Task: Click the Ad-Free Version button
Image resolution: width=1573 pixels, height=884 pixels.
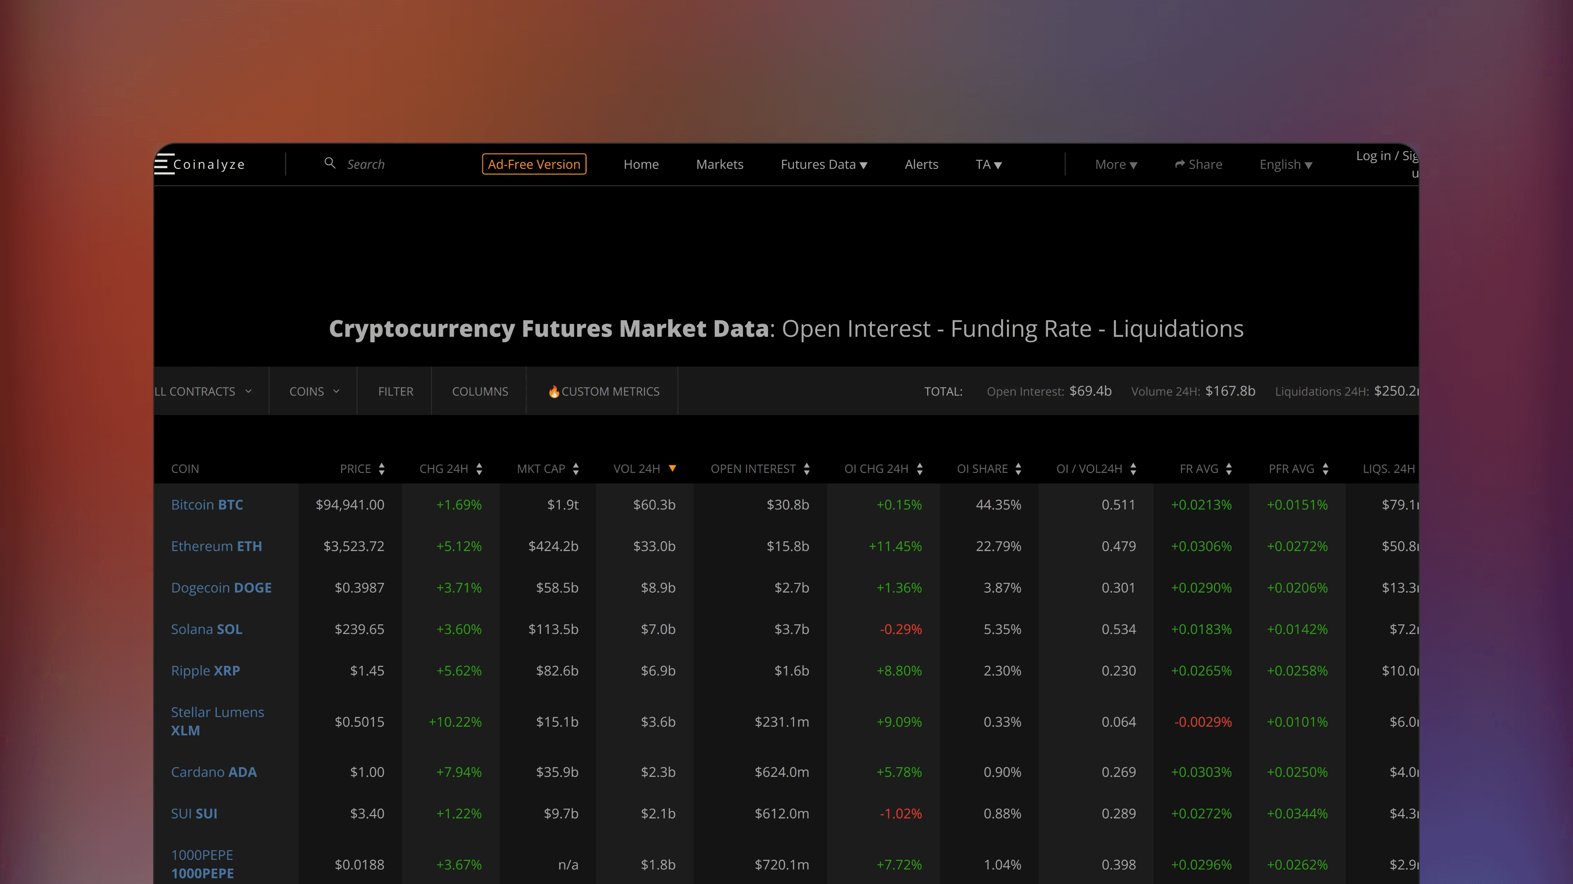Action: coord(533,163)
